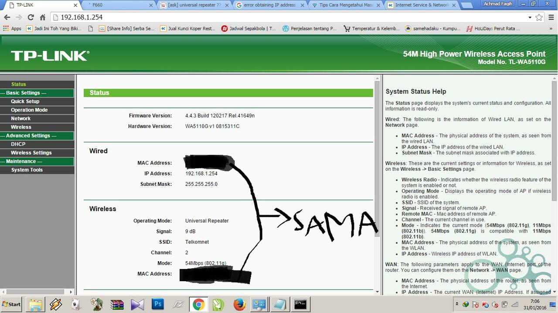Open CorelDRAW green icon in taskbar

[218, 304]
